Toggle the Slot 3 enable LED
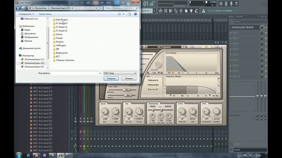This screenshot has width=282, height=158. pos(266,38)
